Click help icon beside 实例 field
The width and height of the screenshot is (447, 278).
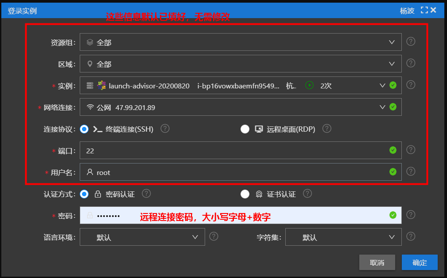[411, 85]
